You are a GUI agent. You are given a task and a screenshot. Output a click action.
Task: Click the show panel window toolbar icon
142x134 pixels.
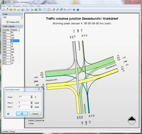coord(45,10)
